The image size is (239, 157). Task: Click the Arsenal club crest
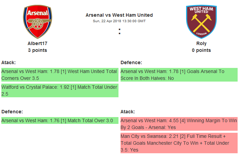38,22
